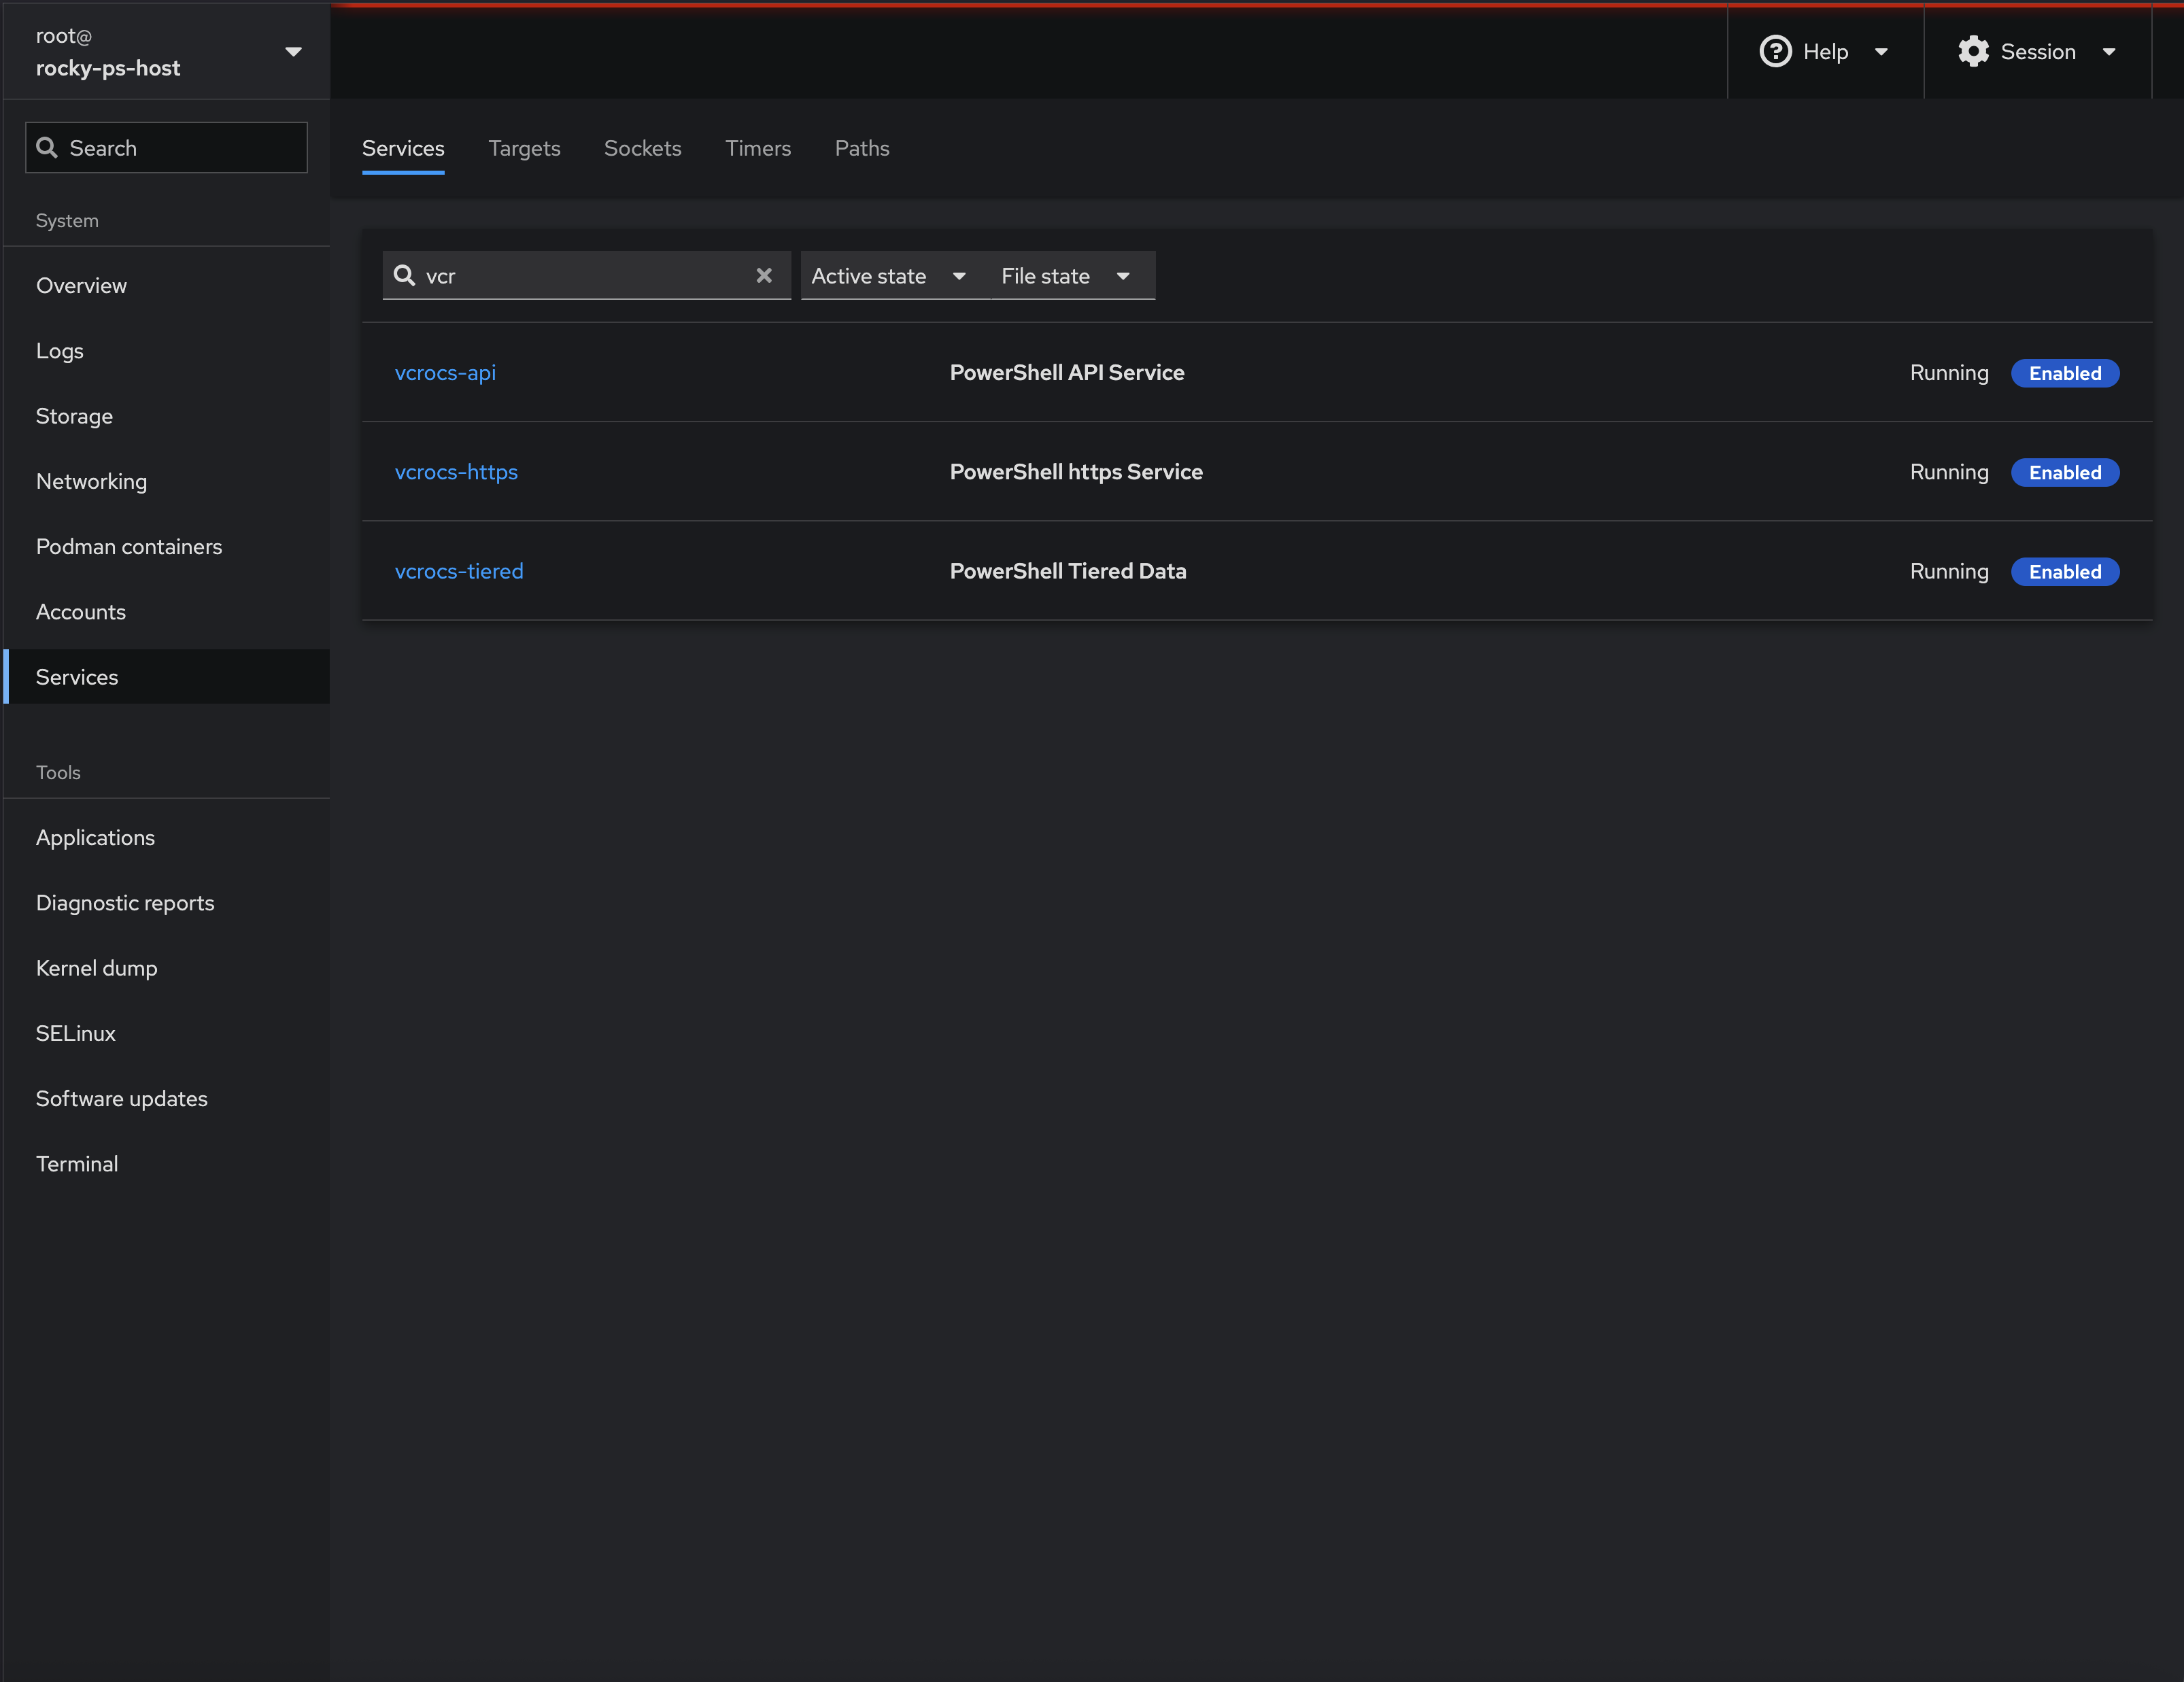The height and width of the screenshot is (1682, 2184).
Task: Click the magnifier icon in sidebar search
Action: 47,148
